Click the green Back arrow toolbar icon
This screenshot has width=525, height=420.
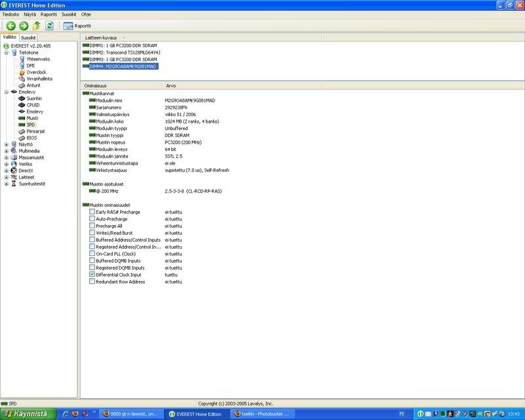pyautogui.click(x=11, y=26)
